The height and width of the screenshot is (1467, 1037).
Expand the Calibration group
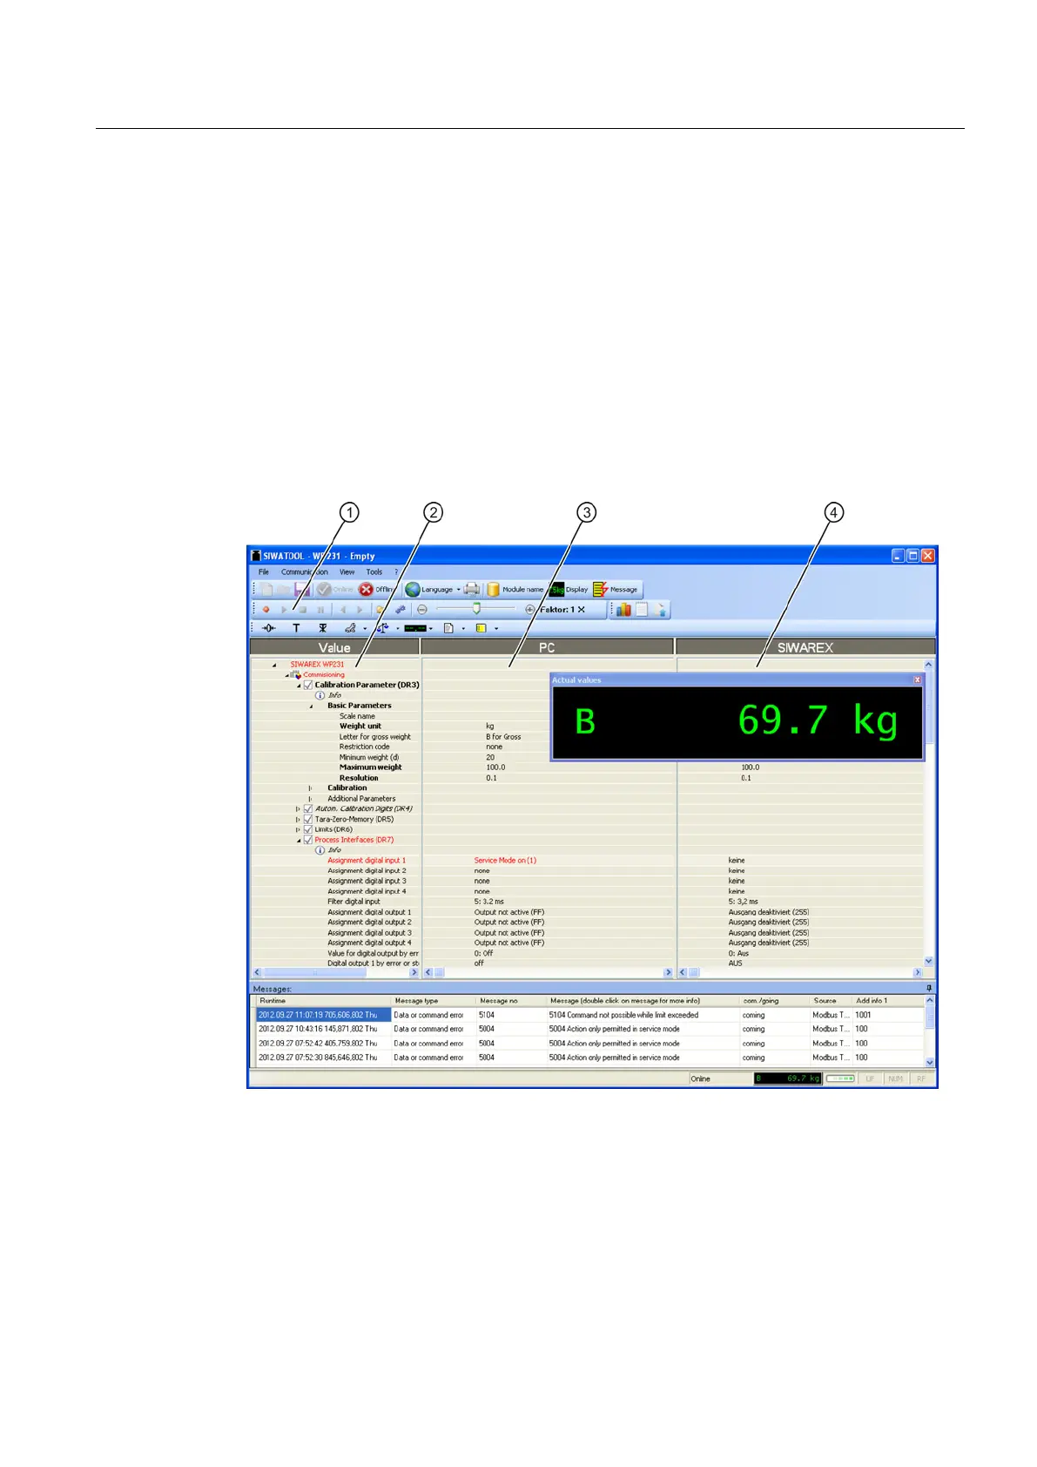coord(310,788)
